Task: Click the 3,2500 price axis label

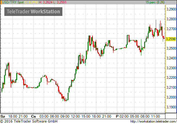Action: tap(171, 48)
